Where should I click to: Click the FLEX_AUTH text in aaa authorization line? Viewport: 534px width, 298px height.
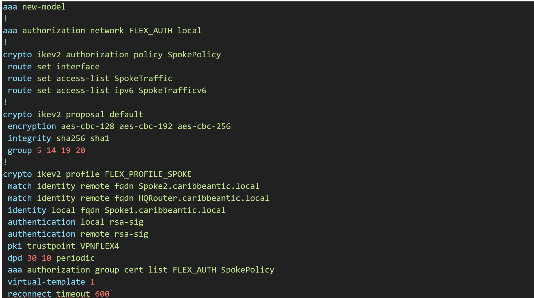coord(151,30)
